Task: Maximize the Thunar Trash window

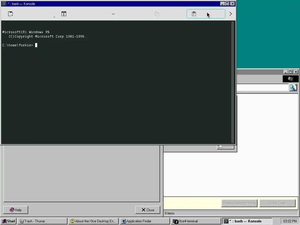Action: tap(290, 72)
